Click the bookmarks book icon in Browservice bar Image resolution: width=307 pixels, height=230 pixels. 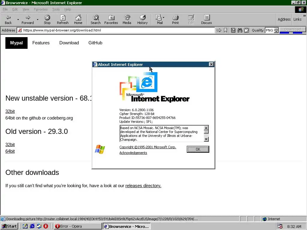(x=233, y=30)
